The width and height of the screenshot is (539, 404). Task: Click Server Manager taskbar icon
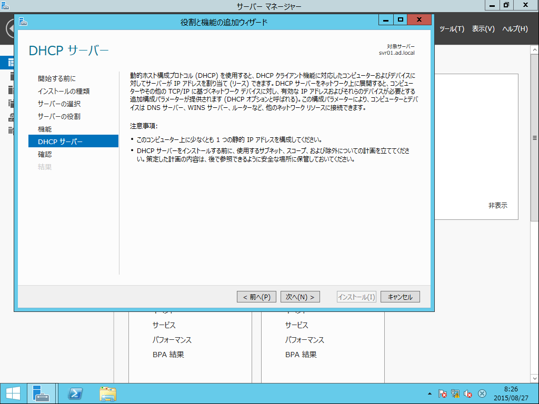click(41, 393)
